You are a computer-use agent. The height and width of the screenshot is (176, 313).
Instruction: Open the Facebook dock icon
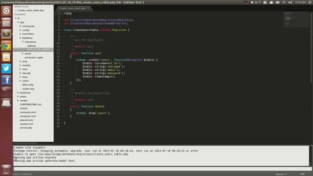click(x=6, y=80)
